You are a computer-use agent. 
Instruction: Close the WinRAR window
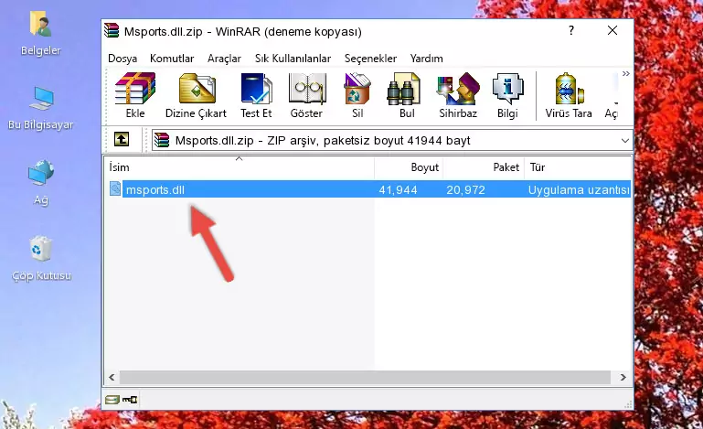pos(612,30)
